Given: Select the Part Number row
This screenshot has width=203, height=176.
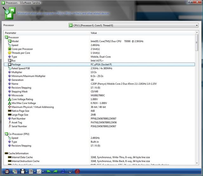Looking at the screenshot, I should point(99,119).
